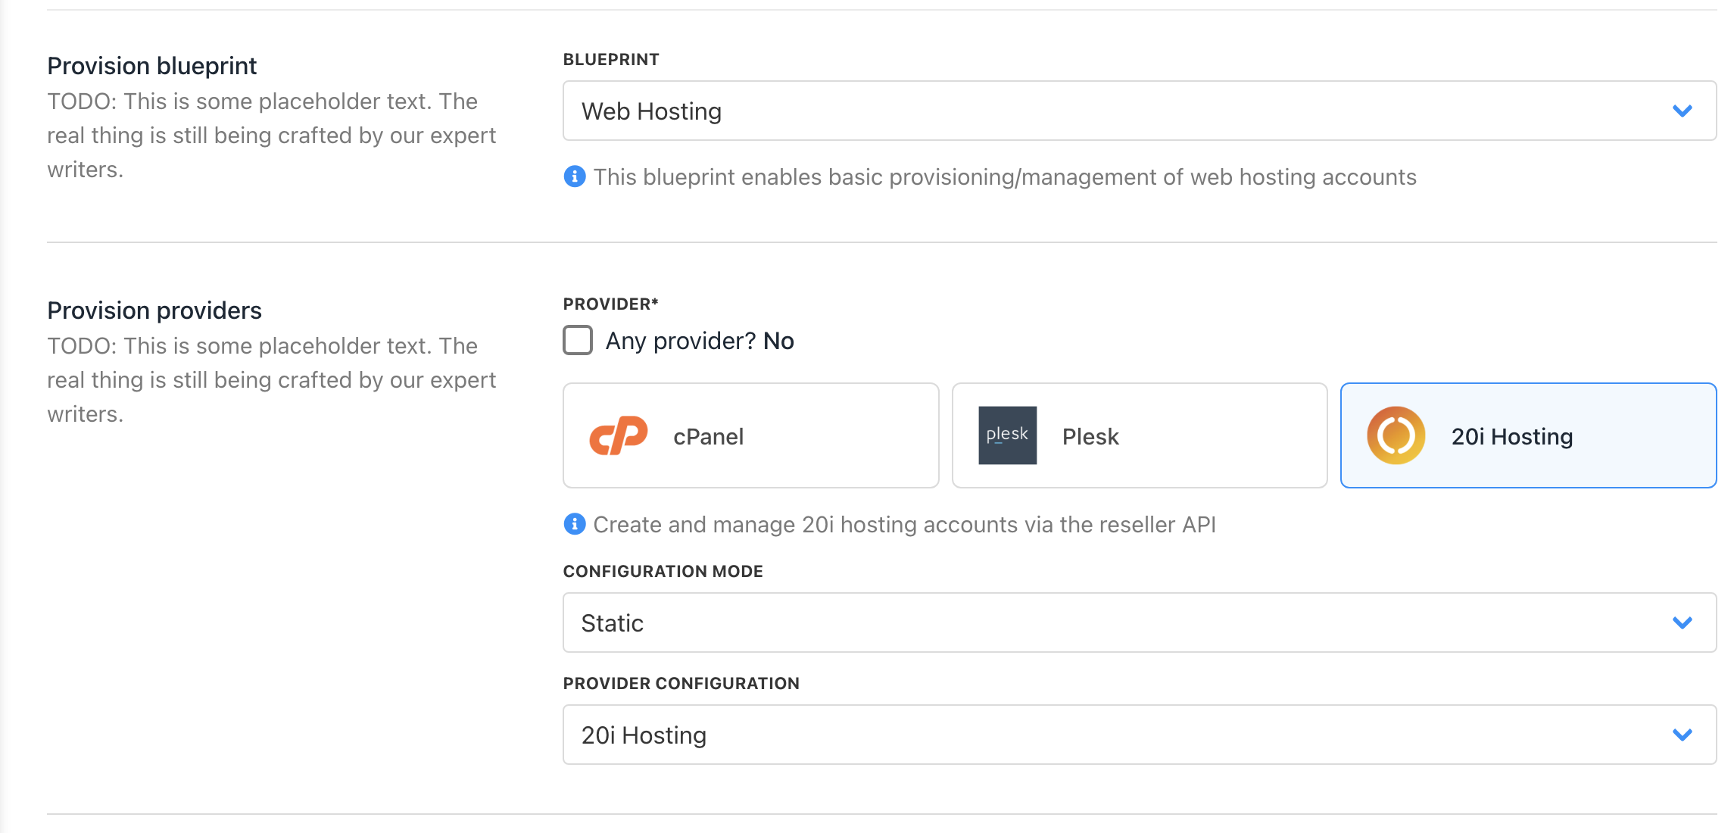This screenshot has height=833, width=1734.
Task: Enable the Any provider checkbox
Action: pos(578,340)
